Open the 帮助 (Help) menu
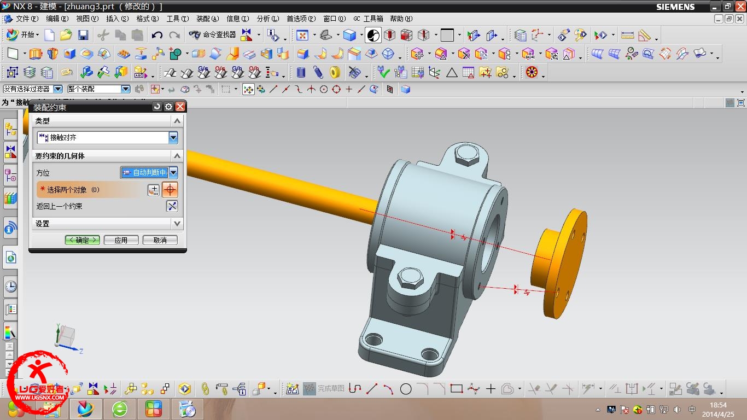The width and height of the screenshot is (747, 420). 401,19
